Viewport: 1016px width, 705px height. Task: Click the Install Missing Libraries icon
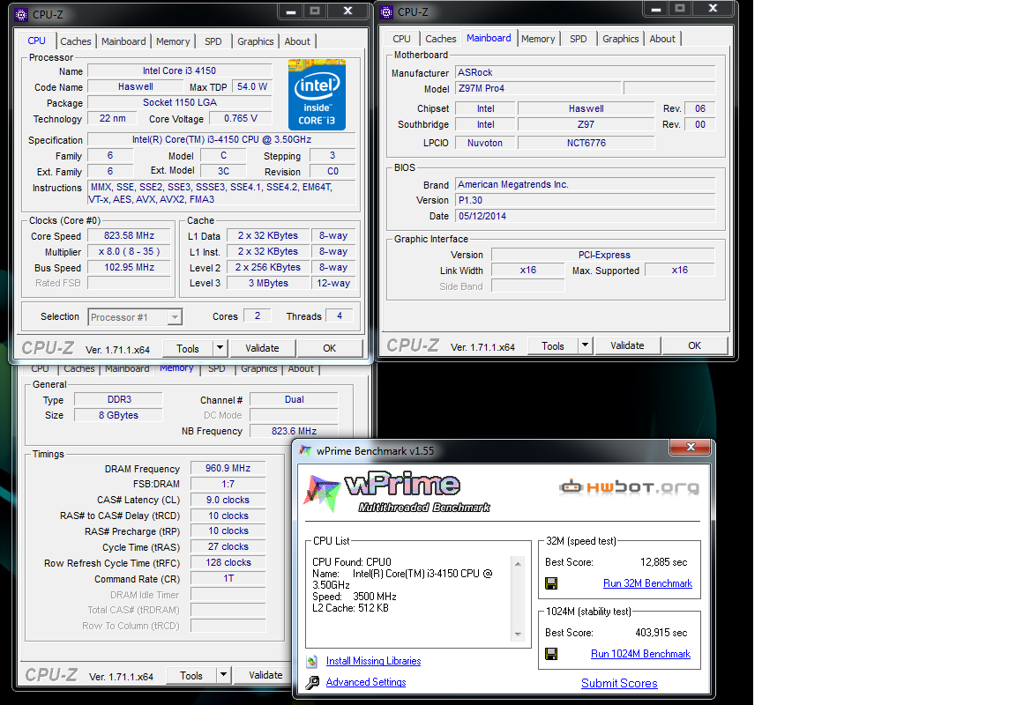point(312,661)
